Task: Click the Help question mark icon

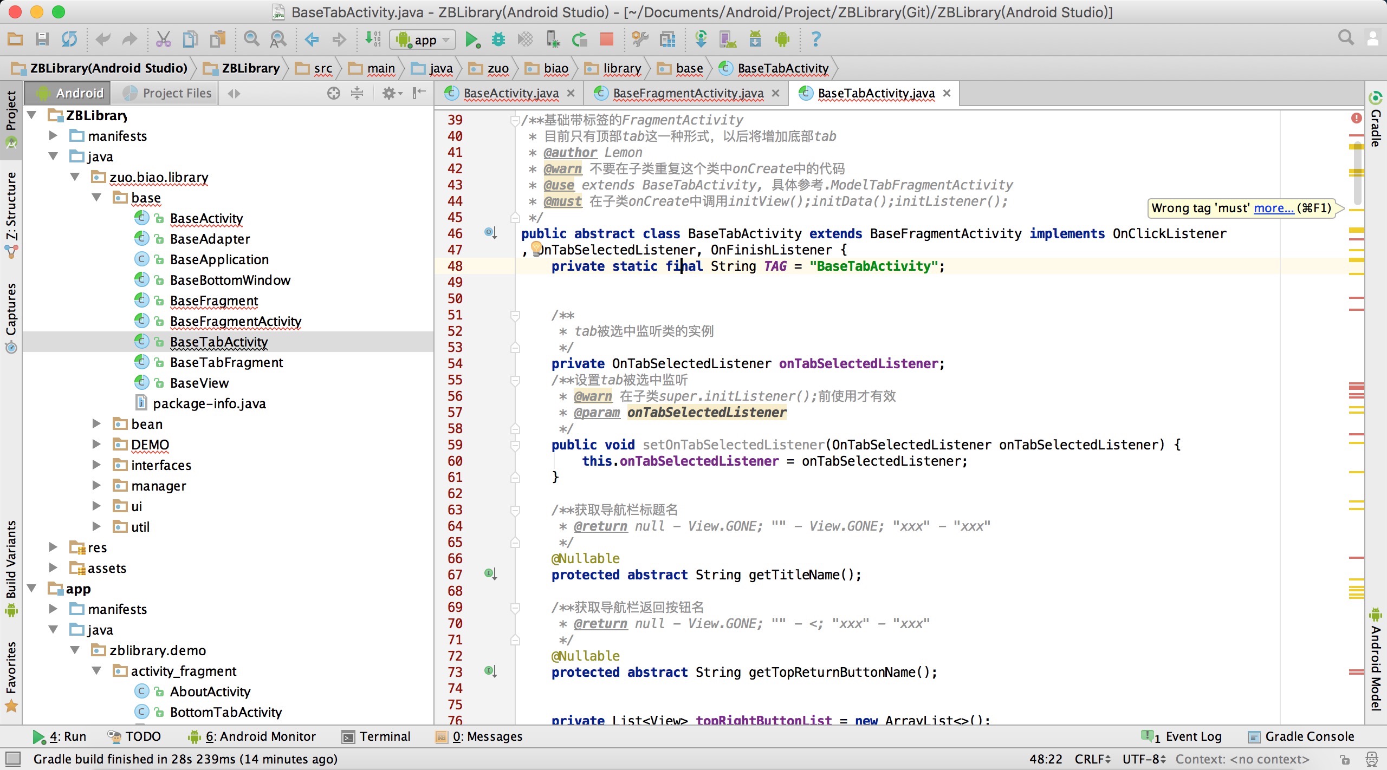Action: tap(815, 40)
